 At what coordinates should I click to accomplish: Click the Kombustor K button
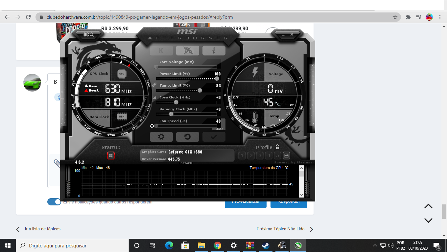pyautogui.click(x=161, y=51)
